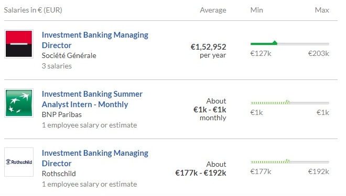Click the Société Générale salary range bar marker
This screenshot has width=346, height=196.
pyautogui.click(x=275, y=43)
